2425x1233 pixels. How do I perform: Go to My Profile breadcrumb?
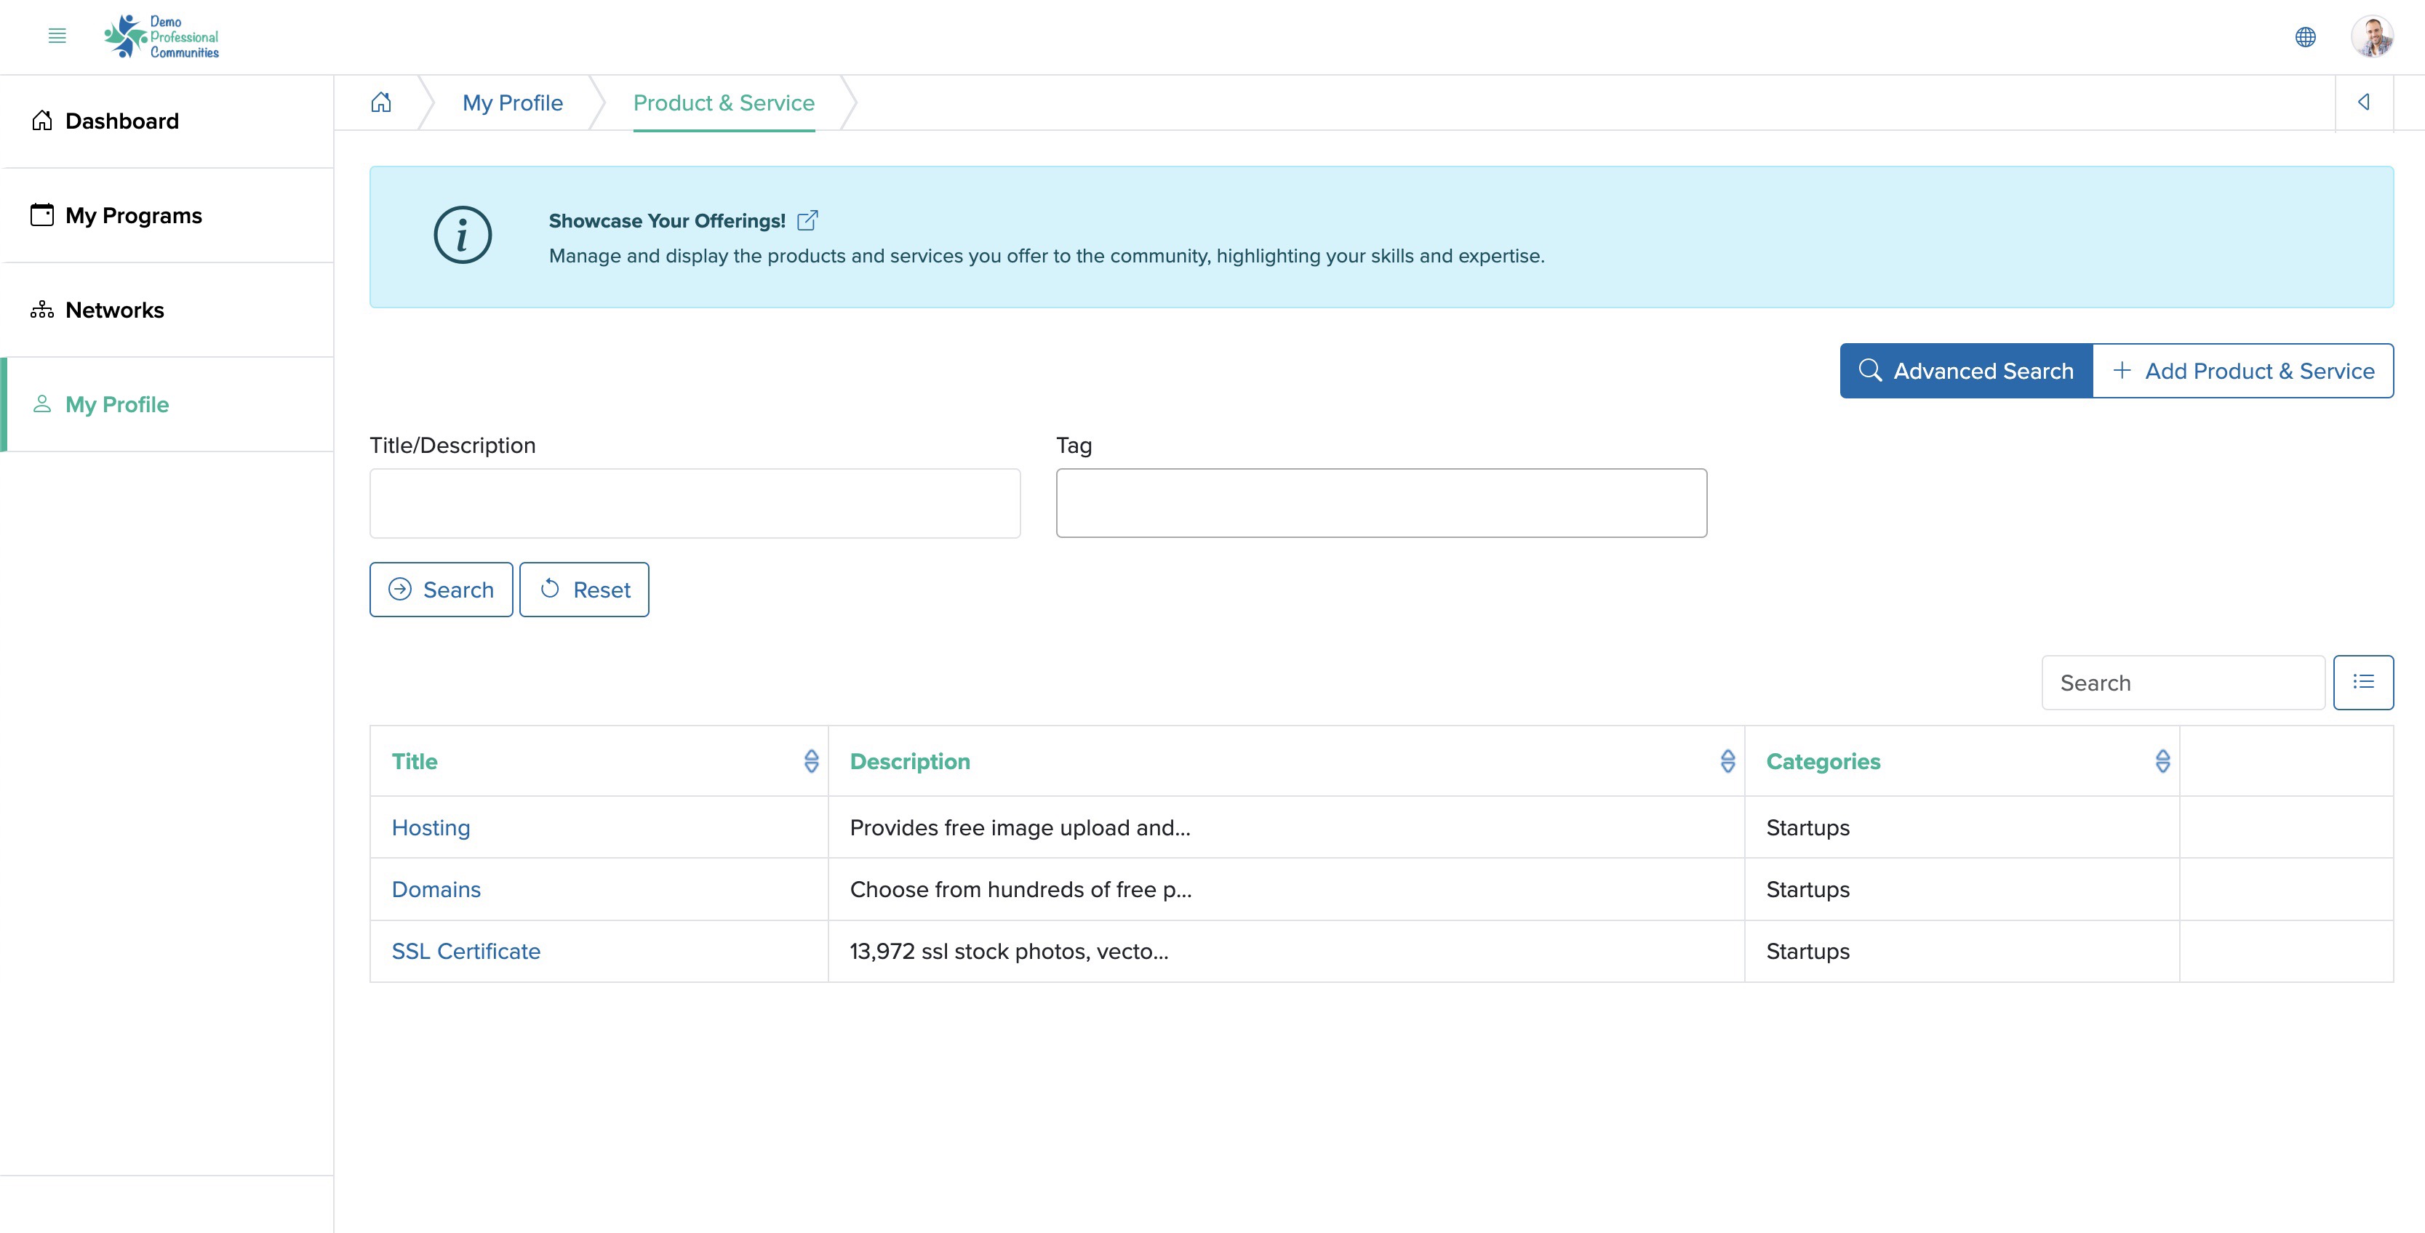point(512,103)
